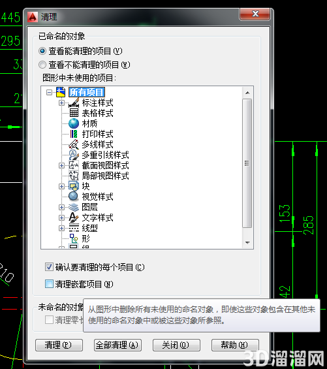This screenshot has width=327, height=369.
Task: Select the 局部视图样式 tree label
Action: pos(105,176)
